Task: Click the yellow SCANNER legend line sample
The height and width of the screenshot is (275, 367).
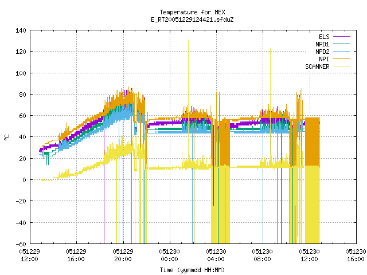Action: pos(341,66)
